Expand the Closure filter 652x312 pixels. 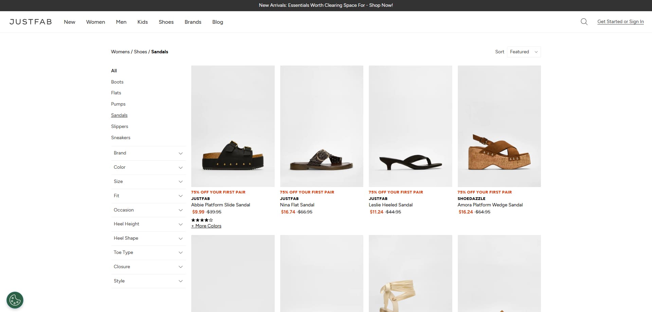coord(148,267)
